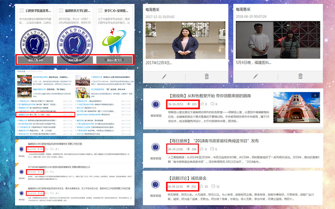Click the 萌芽家园 avatar beside 诚信是金 post
The width and height of the screenshot is (335, 209).
click(x=155, y=186)
